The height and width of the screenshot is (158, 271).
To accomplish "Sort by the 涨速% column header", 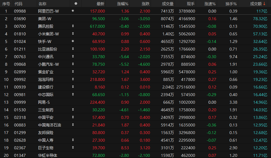I will point(210,4).
